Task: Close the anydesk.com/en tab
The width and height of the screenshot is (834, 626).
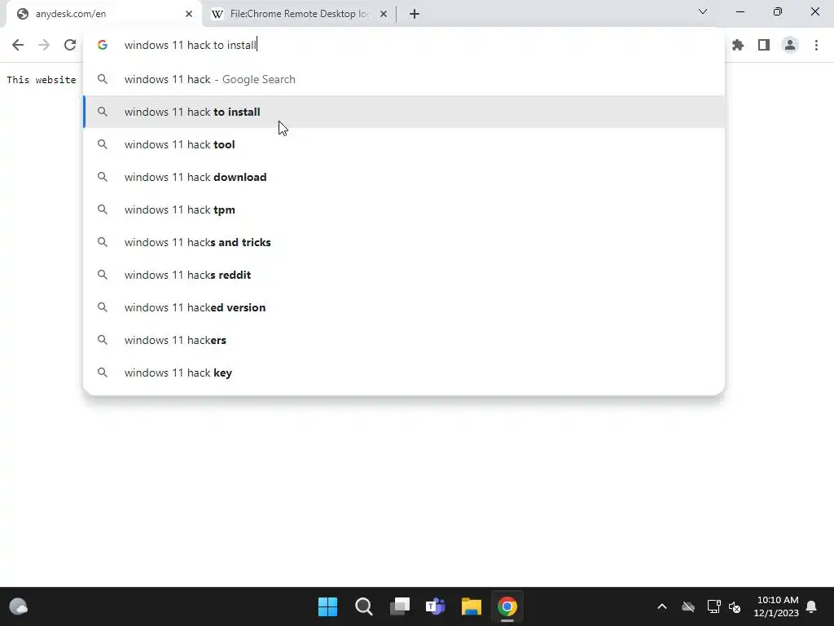Action: pyautogui.click(x=189, y=14)
